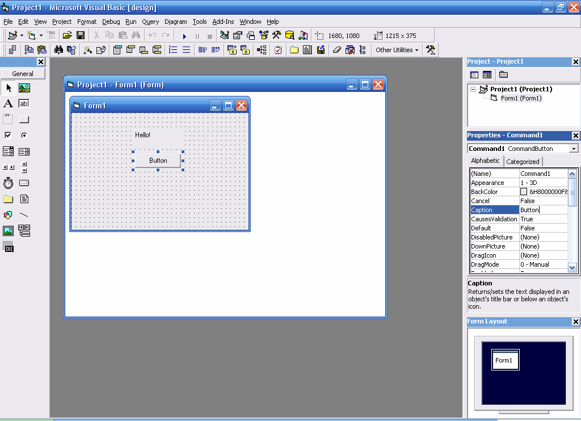Screen dimensions: 581x421
Task: Click Form1 thumbnail in Form Layout
Action: click(x=506, y=360)
